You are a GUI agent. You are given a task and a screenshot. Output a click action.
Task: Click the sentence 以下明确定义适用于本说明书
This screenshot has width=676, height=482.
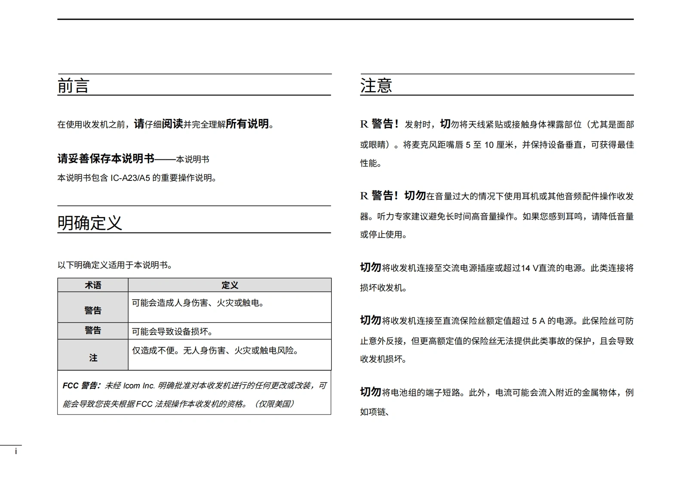tap(115, 265)
